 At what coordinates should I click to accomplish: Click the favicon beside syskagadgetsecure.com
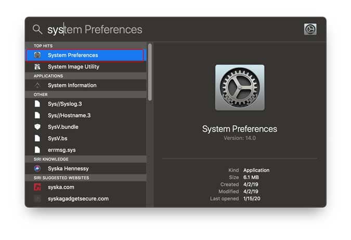click(37, 198)
